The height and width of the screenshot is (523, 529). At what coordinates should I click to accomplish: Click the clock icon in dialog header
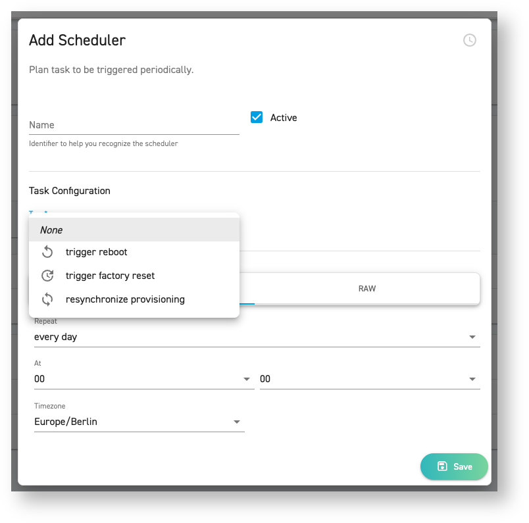[x=469, y=40]
